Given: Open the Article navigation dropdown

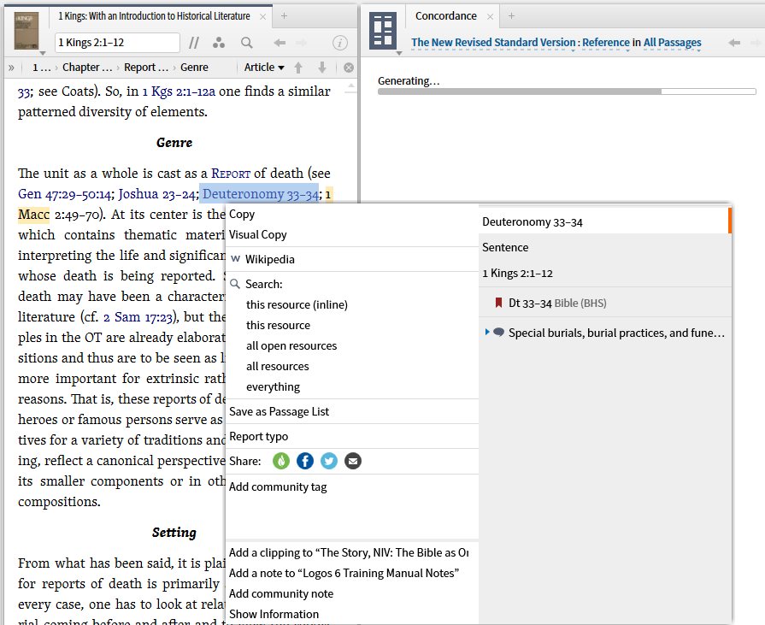Looking at the screenshot, I should pos(264,68).
